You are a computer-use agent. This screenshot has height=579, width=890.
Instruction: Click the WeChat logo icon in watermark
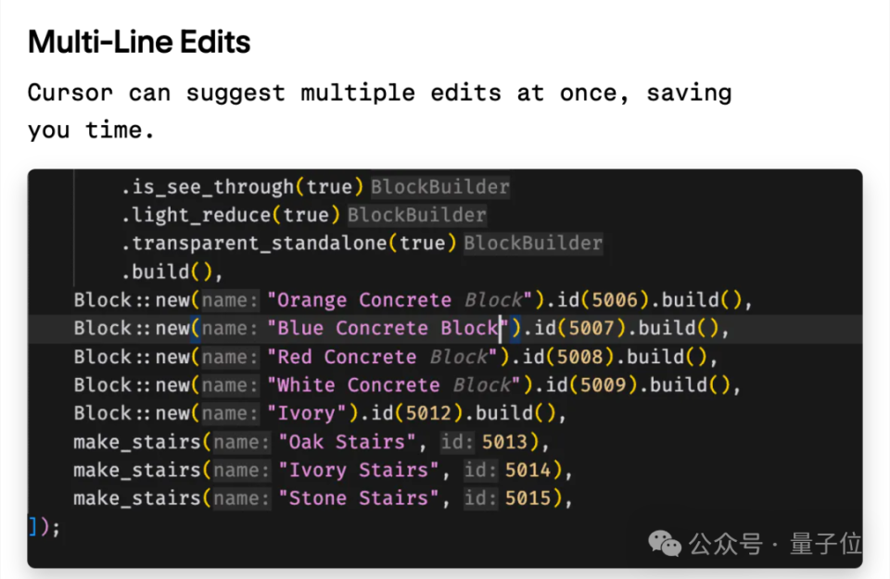pyautogui.click(x=665, y=543)
